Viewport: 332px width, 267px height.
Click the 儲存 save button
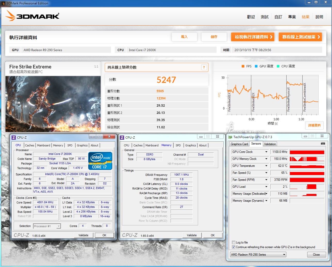214,37
